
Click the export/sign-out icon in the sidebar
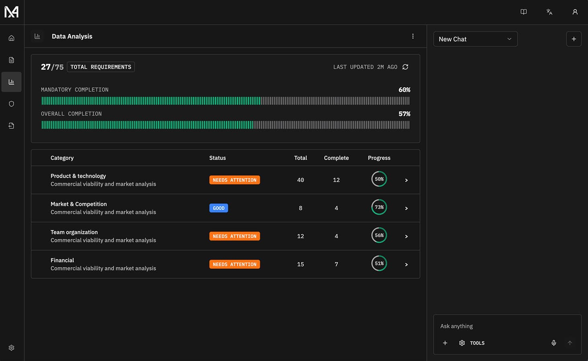pos(11,125)
